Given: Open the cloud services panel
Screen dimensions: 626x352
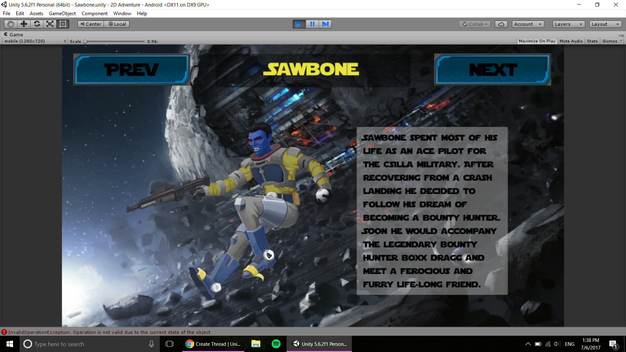Looking at the screenshot, I should click(501, 24).
